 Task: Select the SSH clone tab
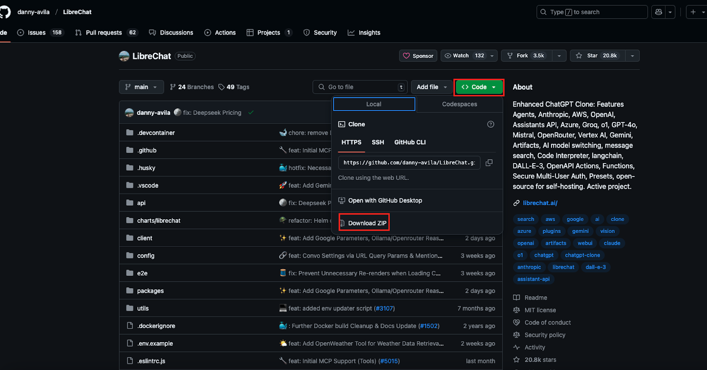tap(378, 142)
